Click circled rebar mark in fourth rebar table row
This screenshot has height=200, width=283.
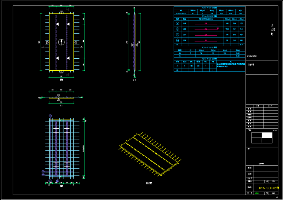(x=178, y=40)
